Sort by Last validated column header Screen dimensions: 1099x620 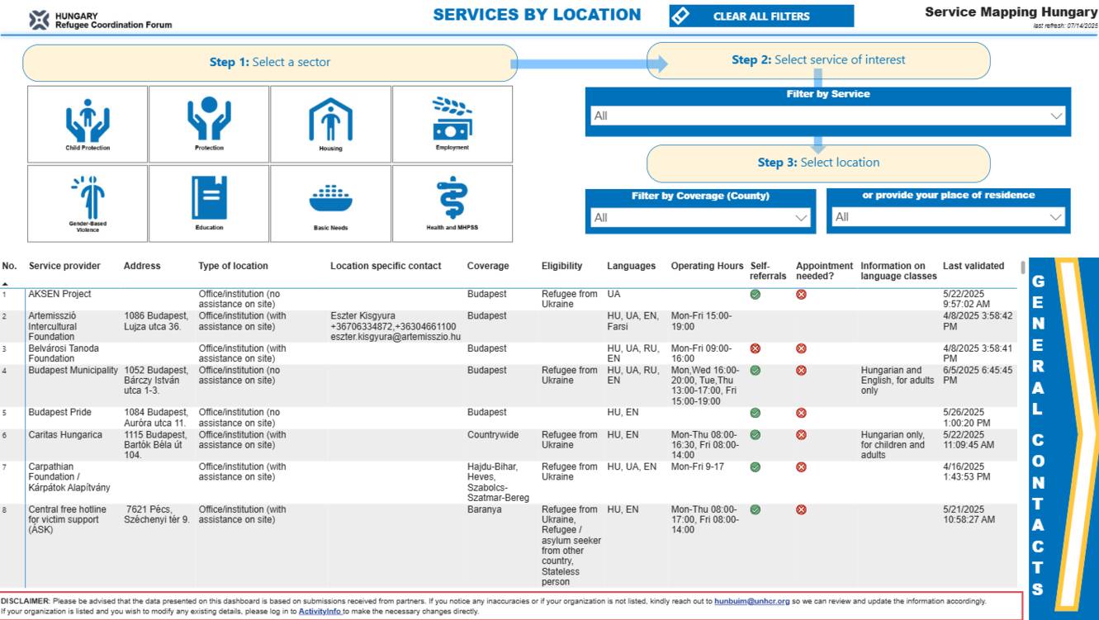click(x=973, y=266)
